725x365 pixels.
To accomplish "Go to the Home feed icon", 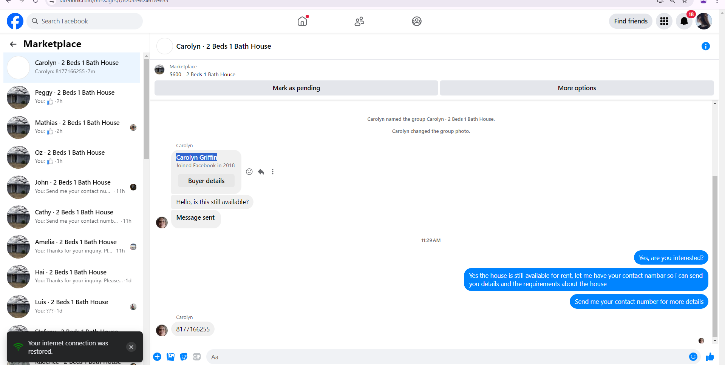I will point(302,21).
